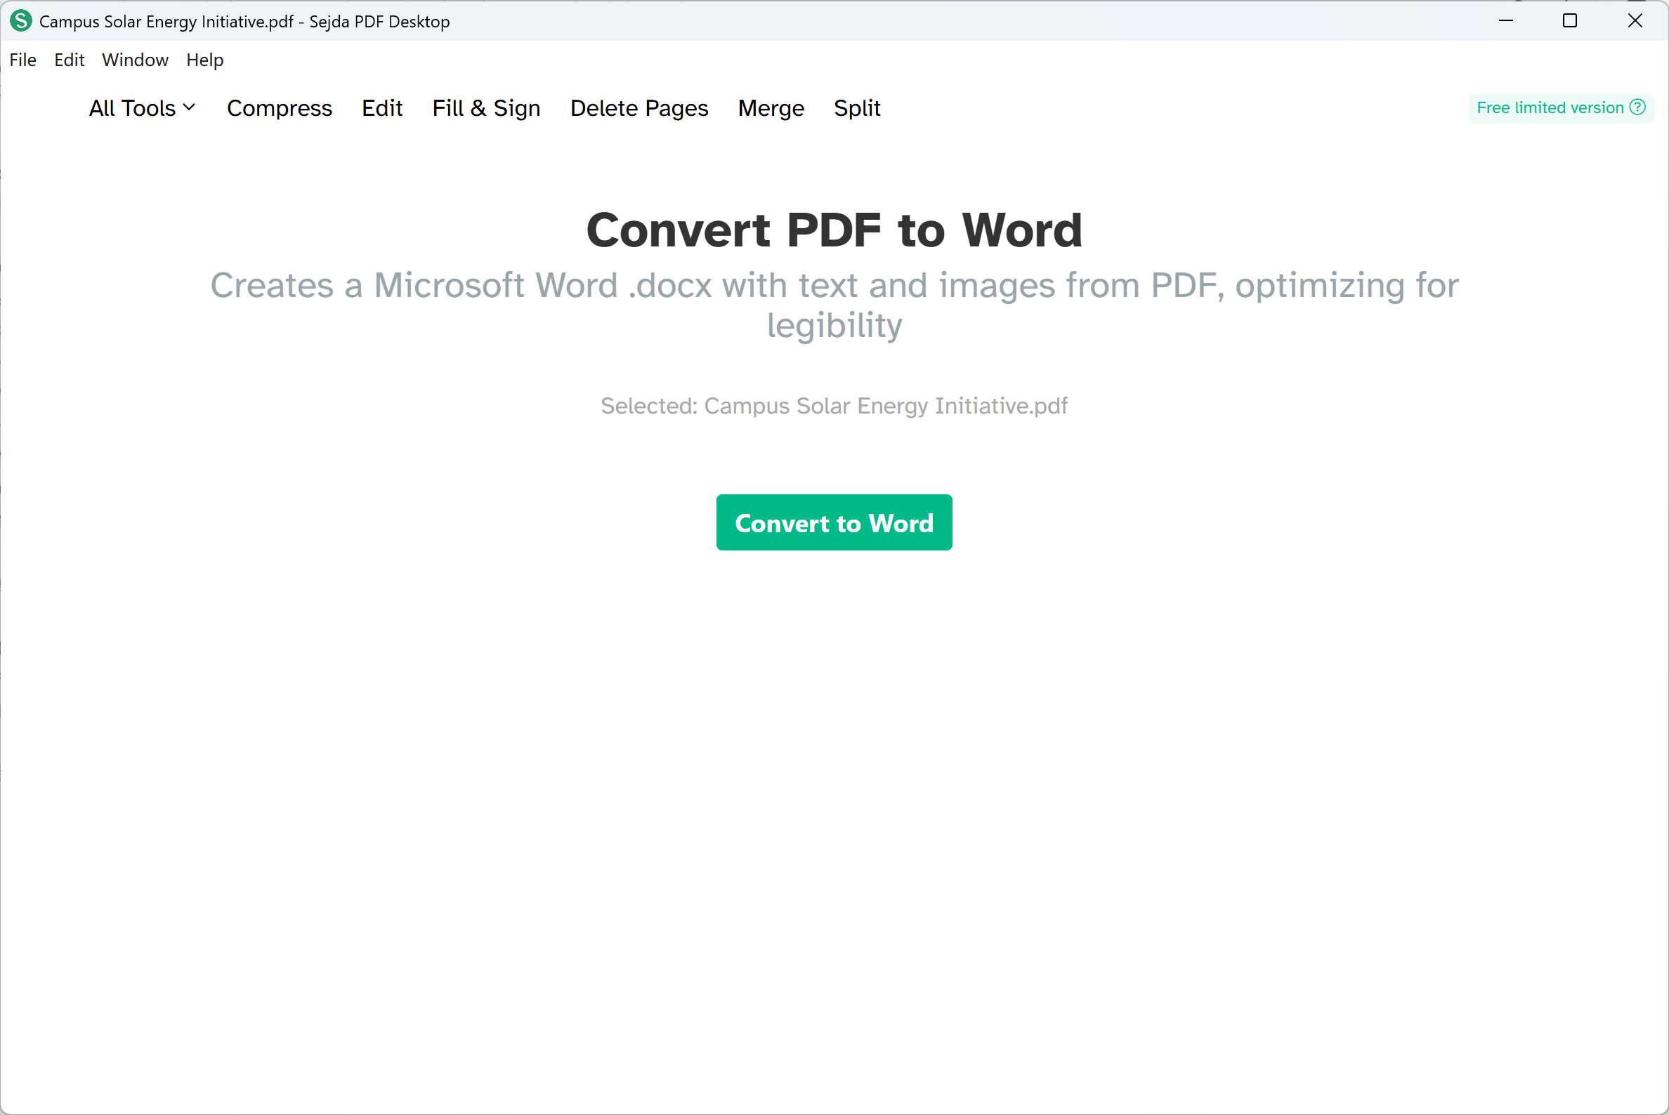
Task: Open the Fill & Sign tool
Action: pos(487,108)
